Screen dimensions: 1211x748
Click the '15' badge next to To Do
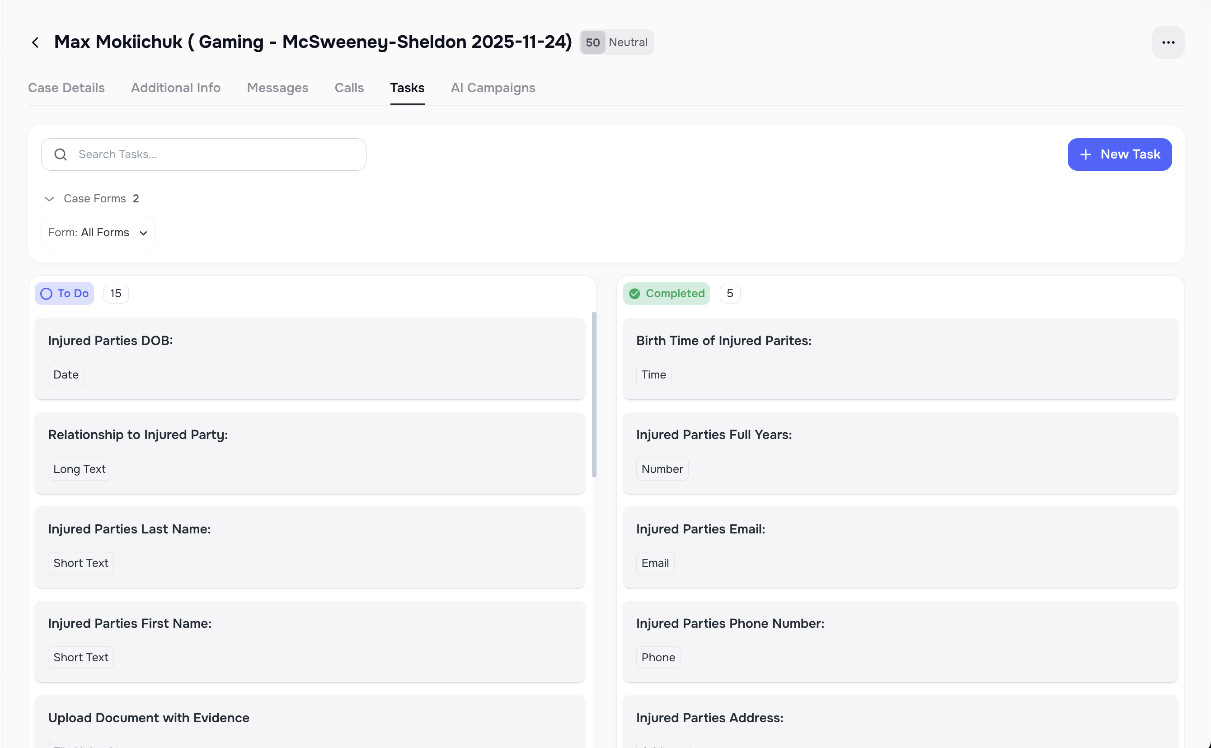pos(115,293)
